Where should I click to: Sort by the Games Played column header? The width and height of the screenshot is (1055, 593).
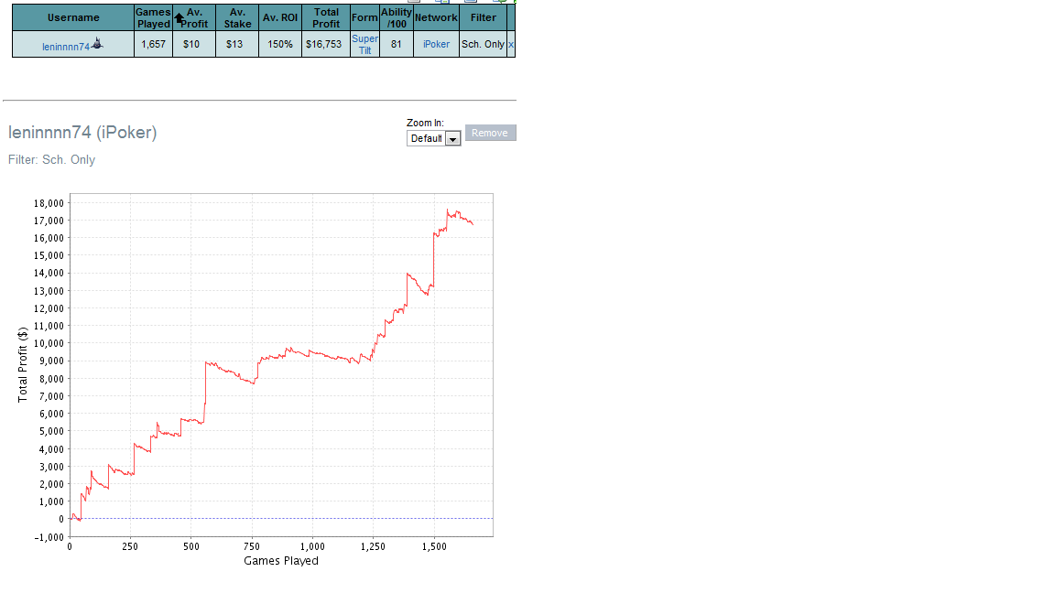pyautogui.click(x=154, y=17)
